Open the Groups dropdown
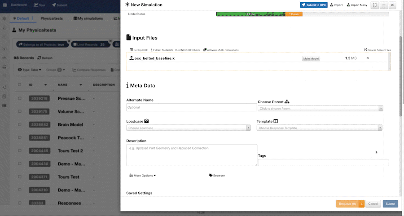 tap(55, 70)
